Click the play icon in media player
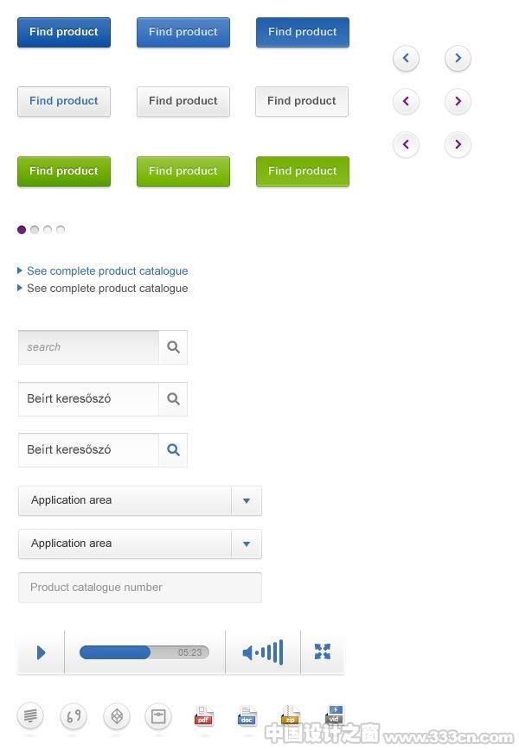The image size is (519, 750). pyautogui.click(x=42, y=652)
